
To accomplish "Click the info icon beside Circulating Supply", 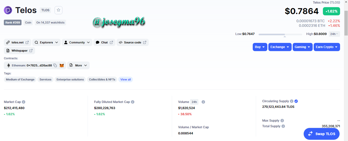I will click(291, 101).
